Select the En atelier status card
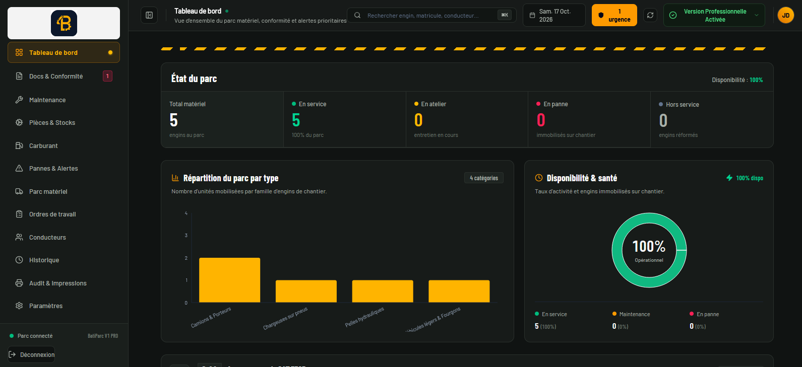The height and width of the screenshot is (367, 802). tap(467, 119)
